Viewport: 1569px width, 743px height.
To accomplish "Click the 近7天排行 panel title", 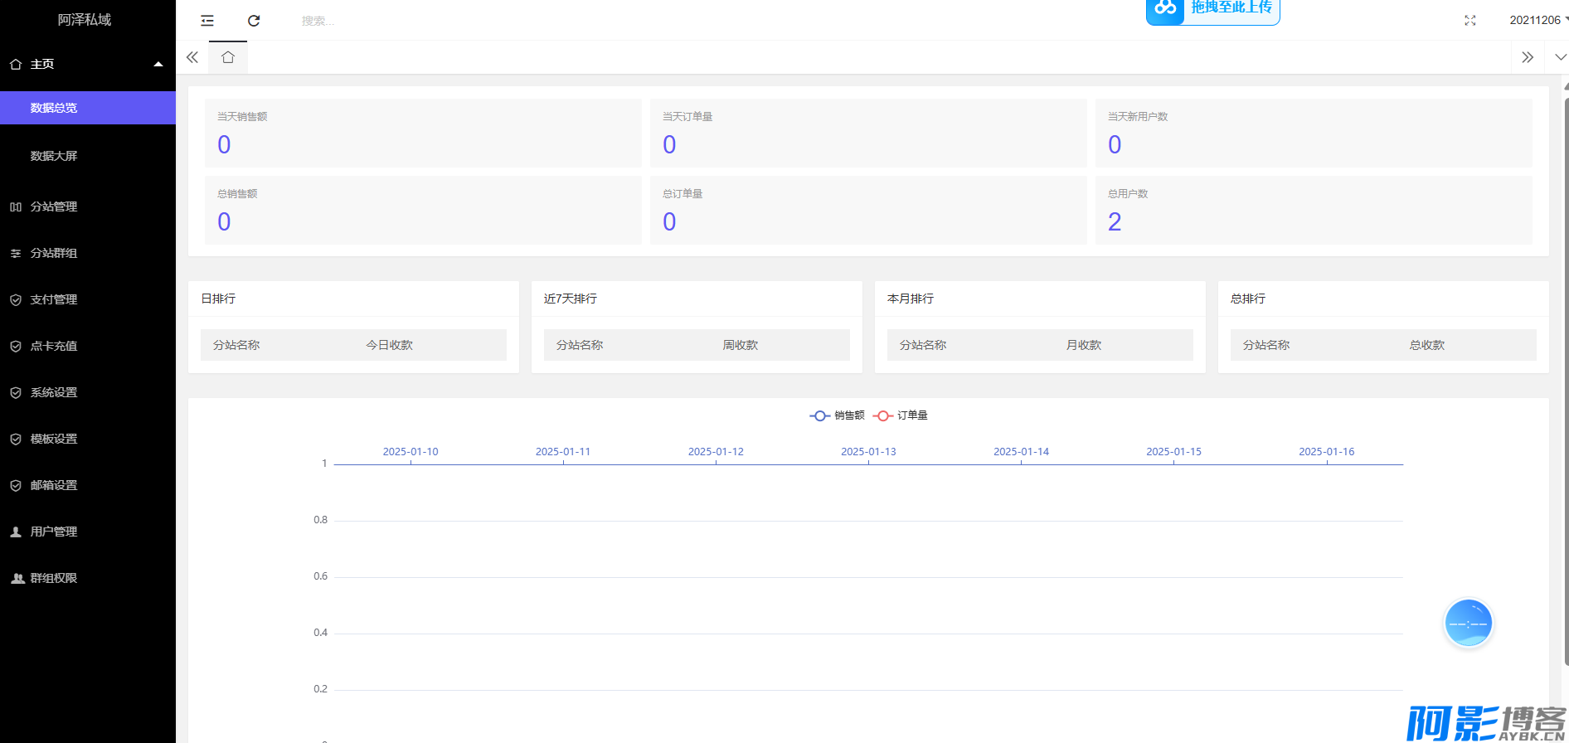I will click(x=571, y=299).
